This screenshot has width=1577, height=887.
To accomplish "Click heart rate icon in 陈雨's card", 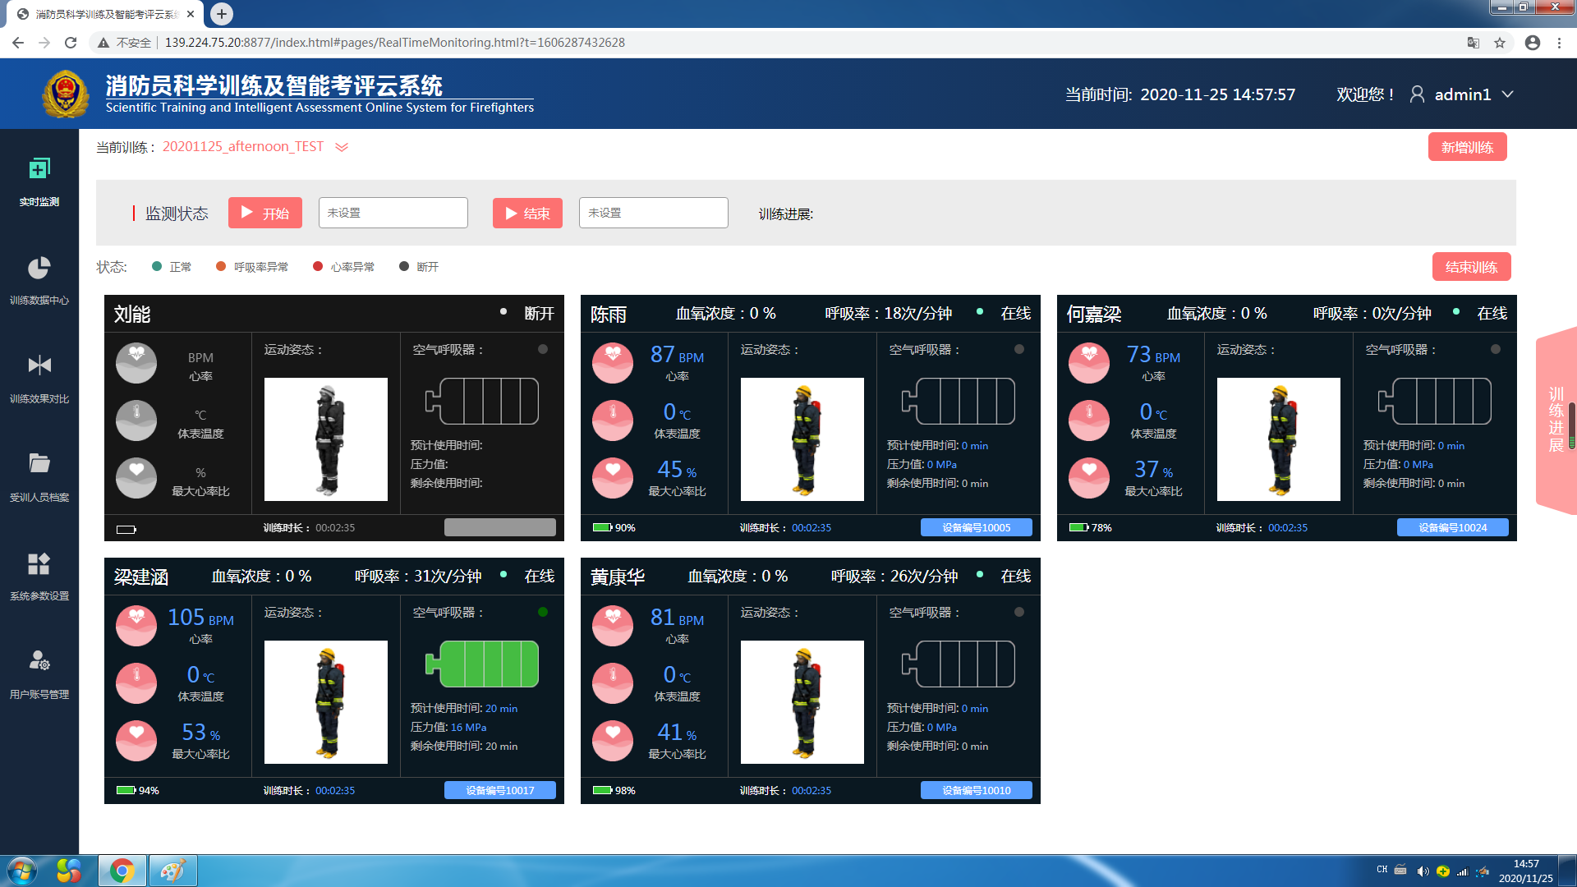I will tap(613, 363).
